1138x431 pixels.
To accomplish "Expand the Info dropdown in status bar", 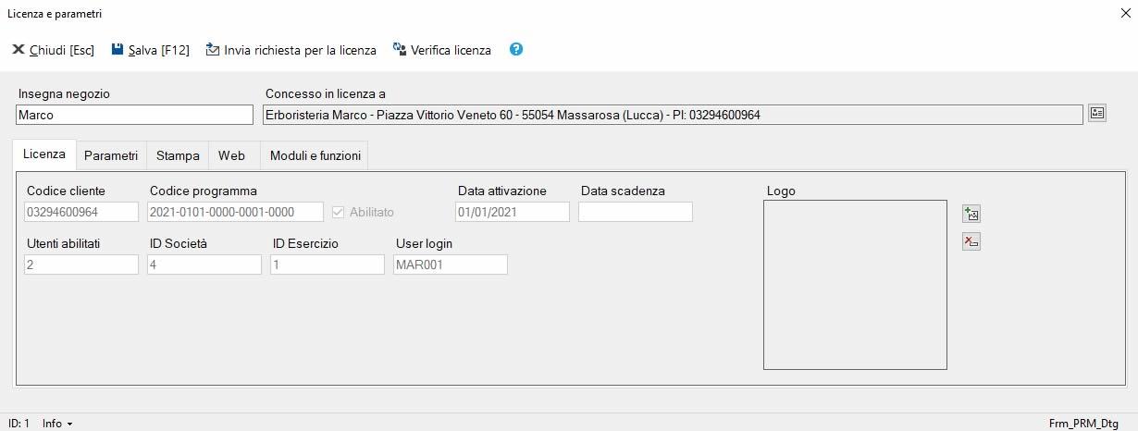I will coord(57,423).
